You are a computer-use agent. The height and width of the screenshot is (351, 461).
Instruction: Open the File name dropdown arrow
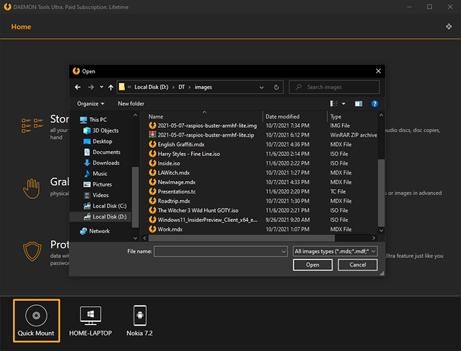click(285, 251)
